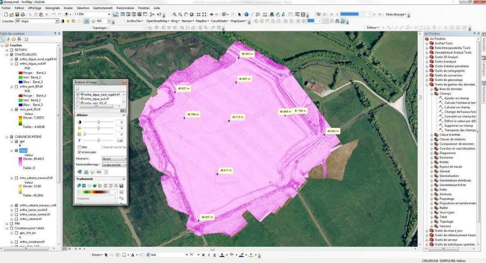Click the Open folder icon in toolbar

coord(11,15)
